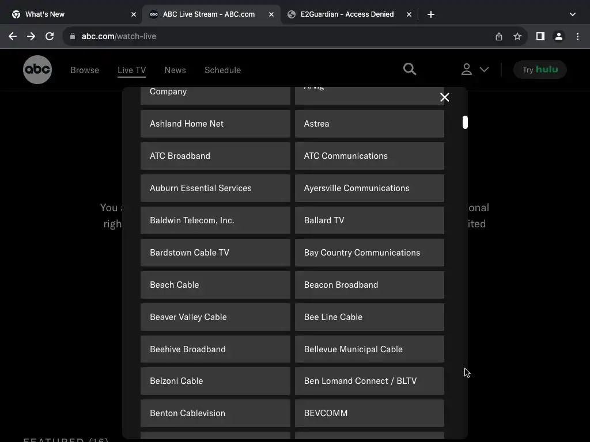Expand the account dropdown chevron

click(484, 70)
